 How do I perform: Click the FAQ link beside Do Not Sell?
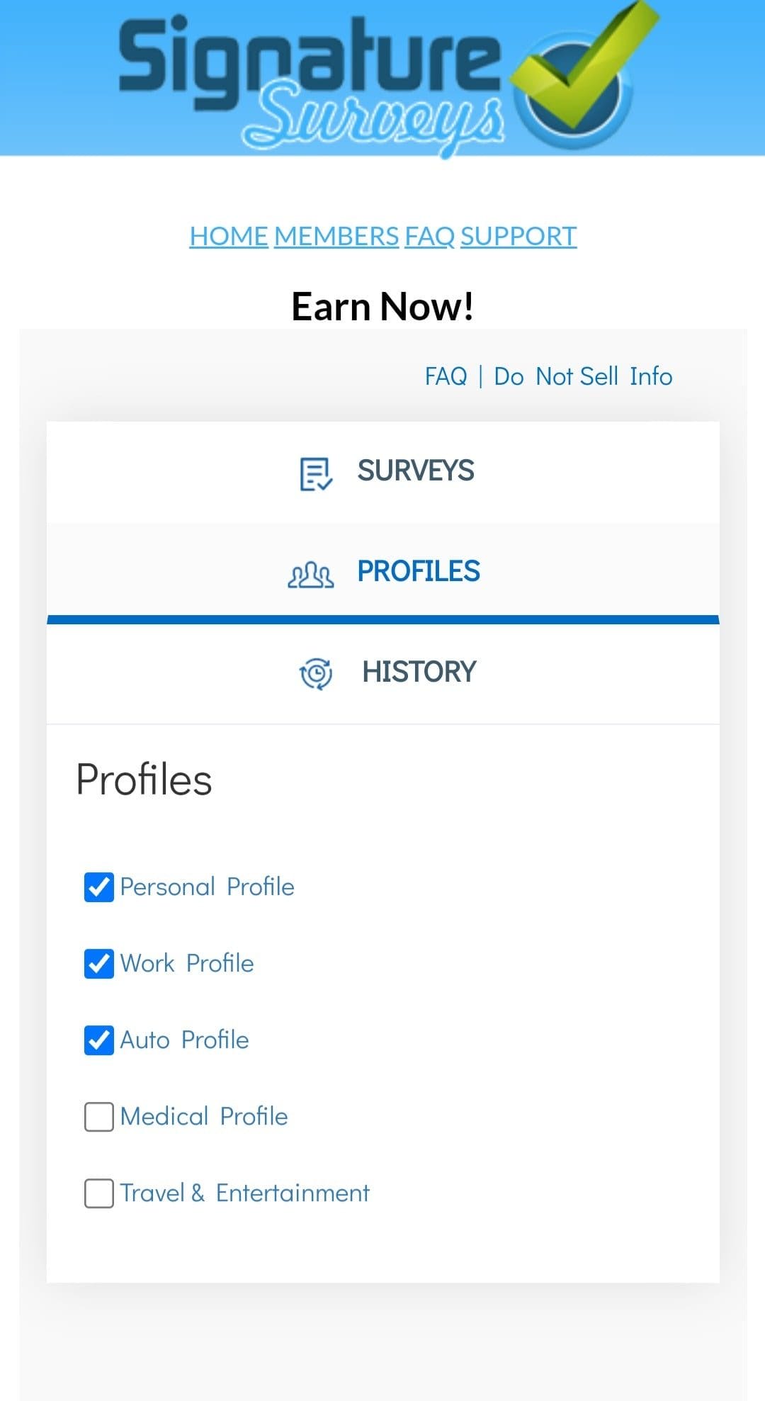pyautogui.click(x=446, y=376)
